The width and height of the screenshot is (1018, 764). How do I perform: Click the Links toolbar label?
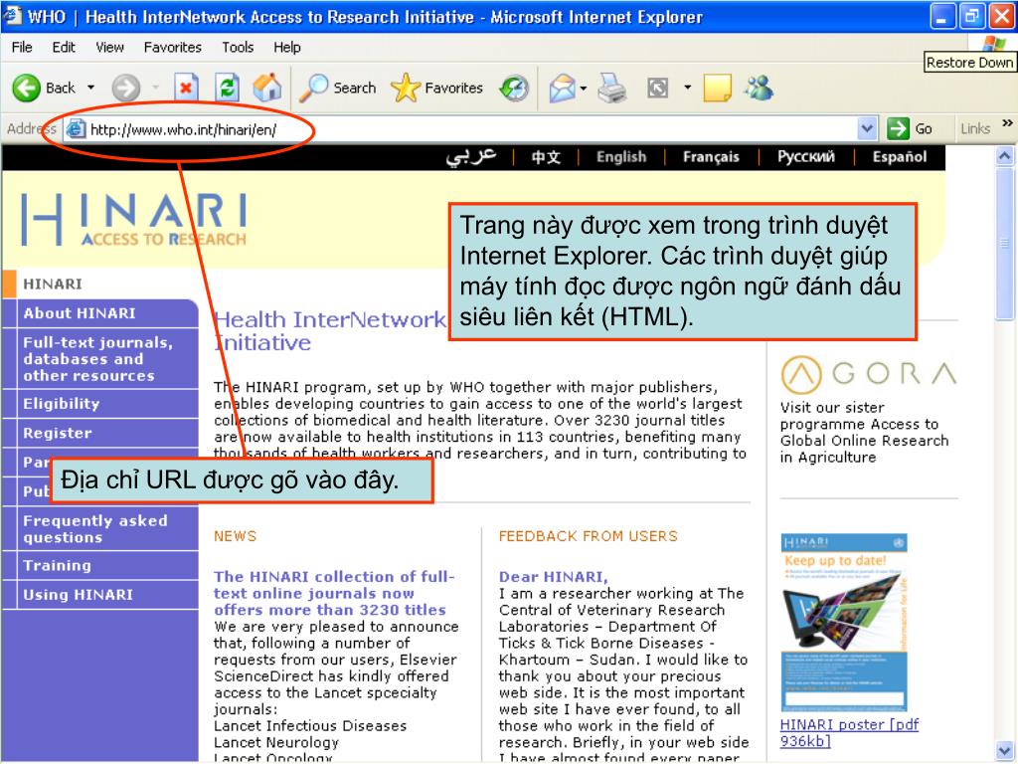976,128
